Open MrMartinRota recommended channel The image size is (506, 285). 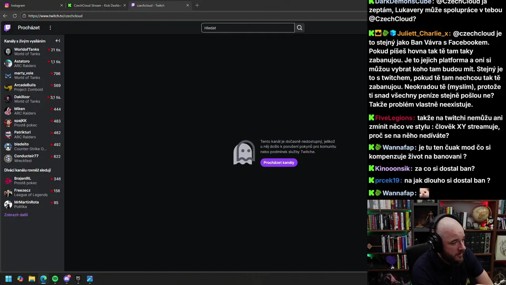click(x=32, y=205)
